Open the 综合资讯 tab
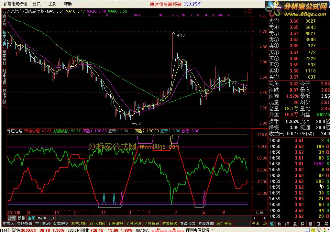This screenshot has height=232, width=330. [224, 224]
